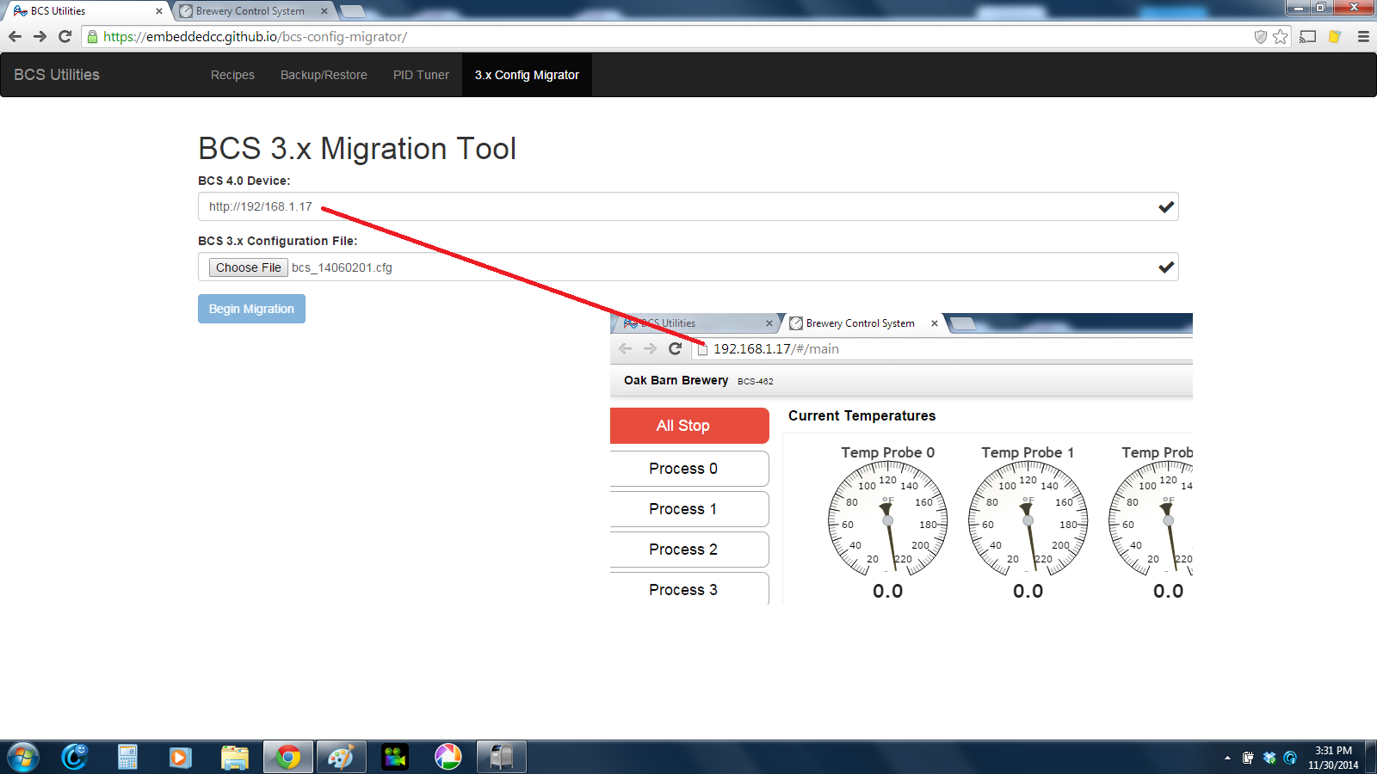Open Windows Media Player from taskbar
The width and height of the screenshot is (1377, 774).
180,758
